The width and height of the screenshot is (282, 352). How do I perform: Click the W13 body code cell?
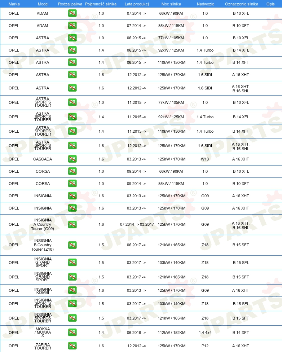[x=205, y=159]
